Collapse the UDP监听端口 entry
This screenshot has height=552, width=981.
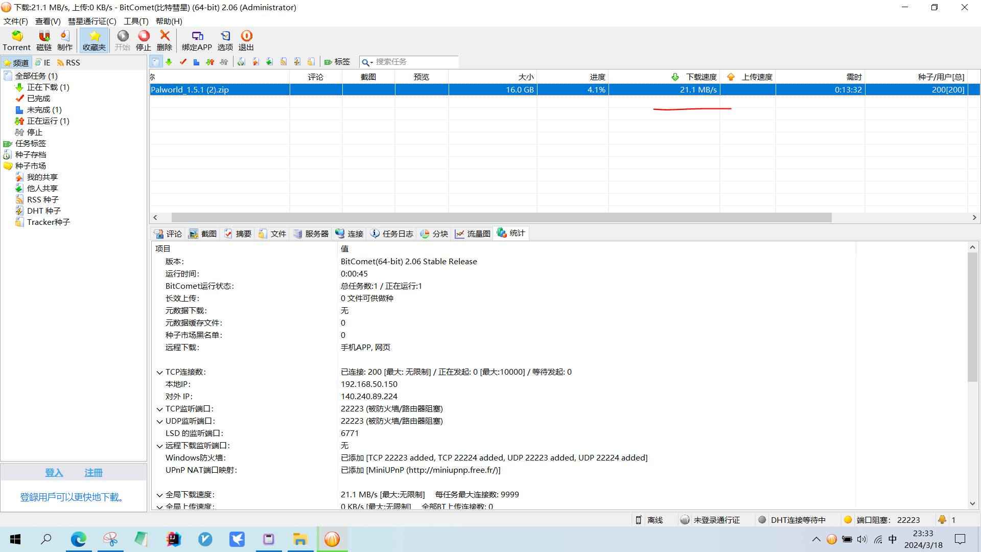[160, 421]
